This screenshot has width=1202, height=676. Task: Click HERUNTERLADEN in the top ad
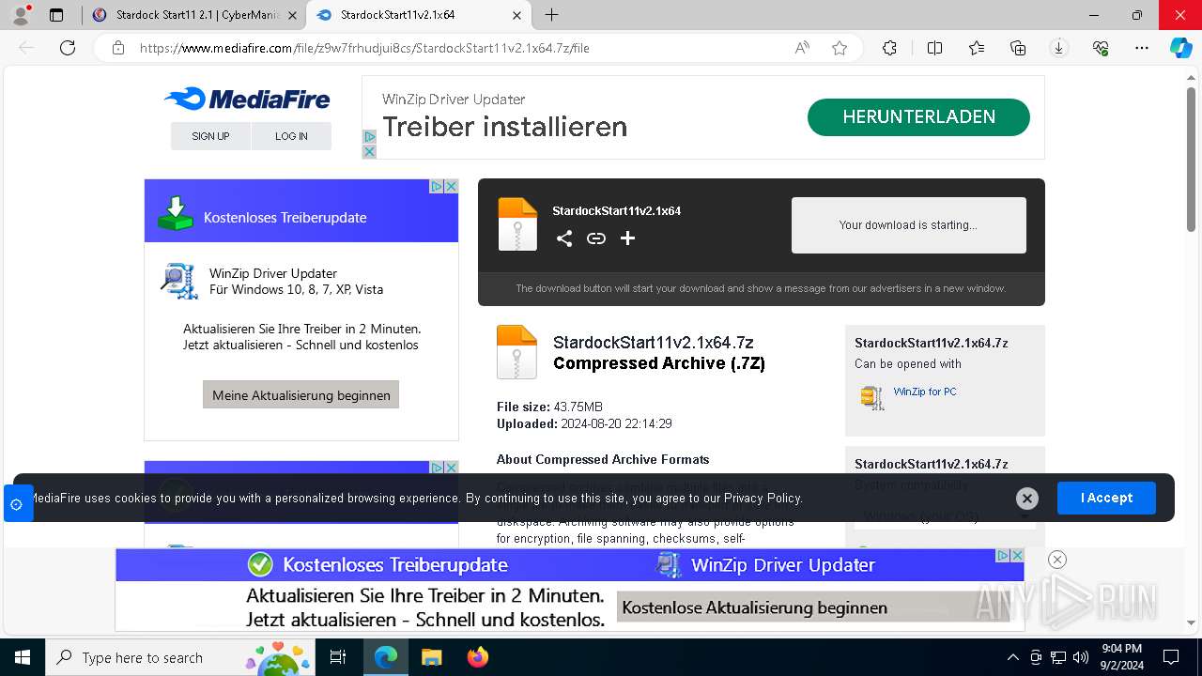[918, 117]
